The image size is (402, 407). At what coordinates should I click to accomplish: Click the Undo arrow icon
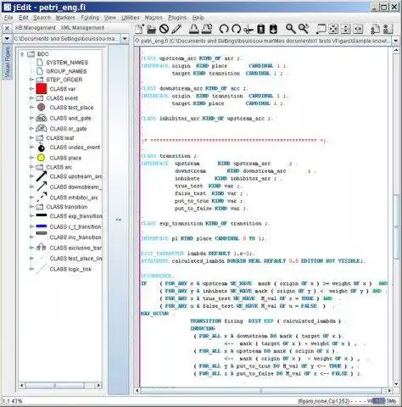pos(224,29)
